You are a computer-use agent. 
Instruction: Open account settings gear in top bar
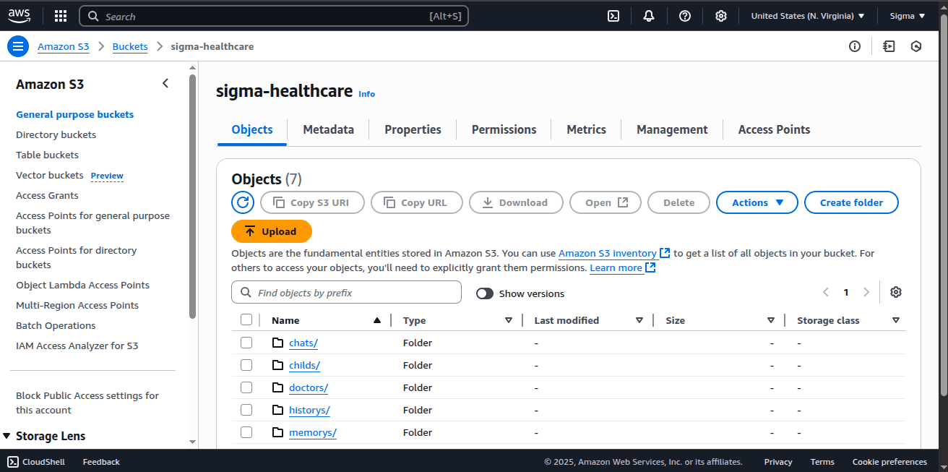[720, 15]
